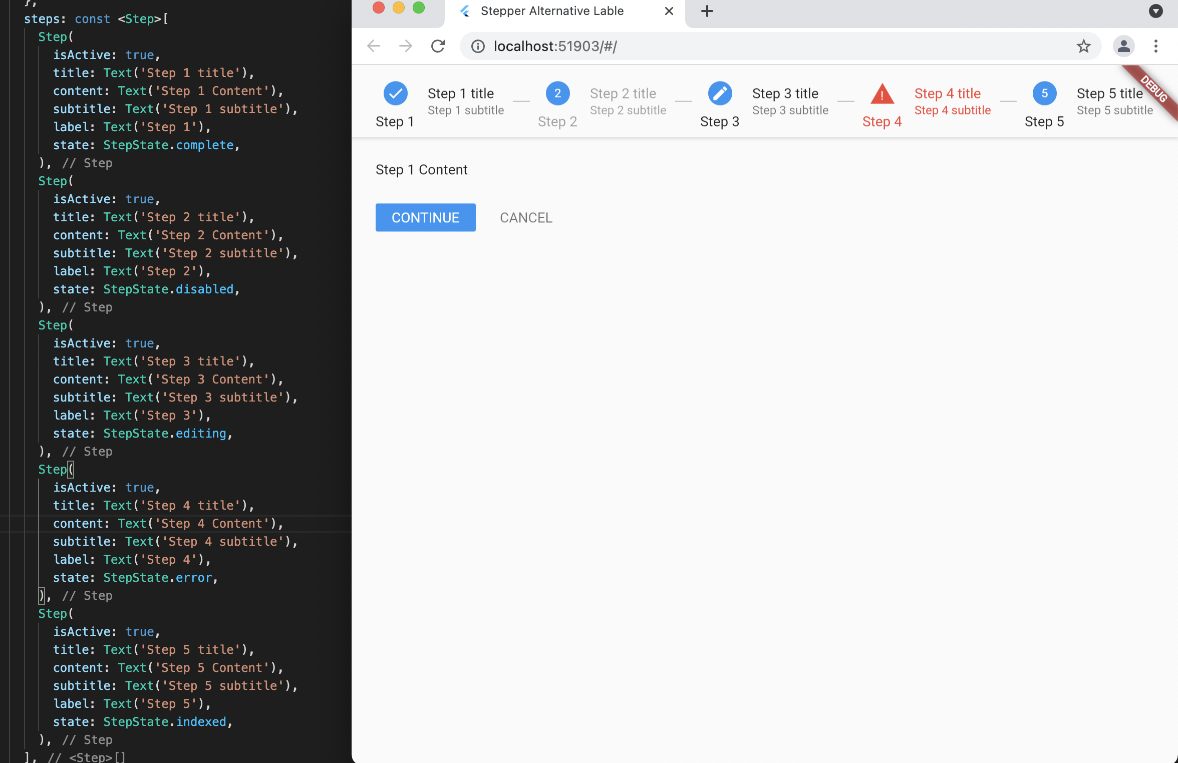The height and width of the screenshot is (763, 1178).
Task: Click 'StepState.indexed' in the code editor
Action: point(165,722)
